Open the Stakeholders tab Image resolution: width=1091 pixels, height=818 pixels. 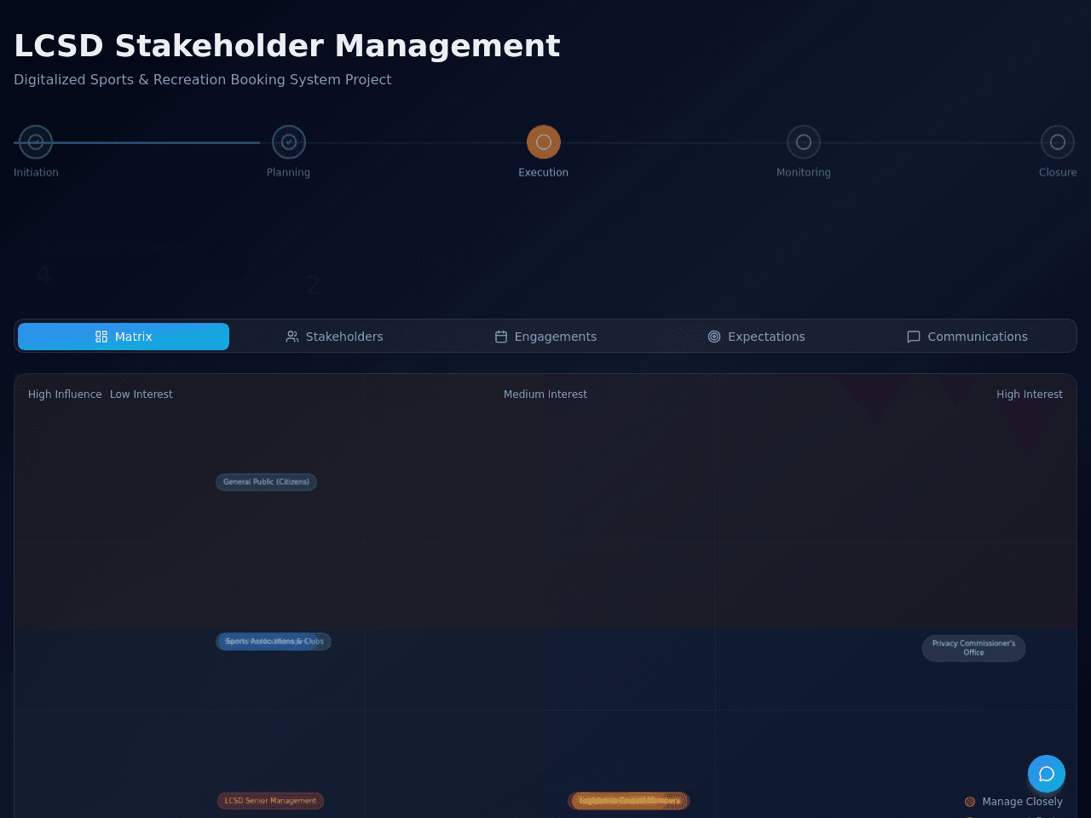(x=334, y=337)
